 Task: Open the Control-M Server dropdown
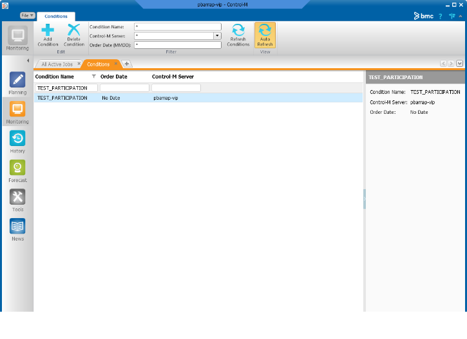tap(218, 36)
